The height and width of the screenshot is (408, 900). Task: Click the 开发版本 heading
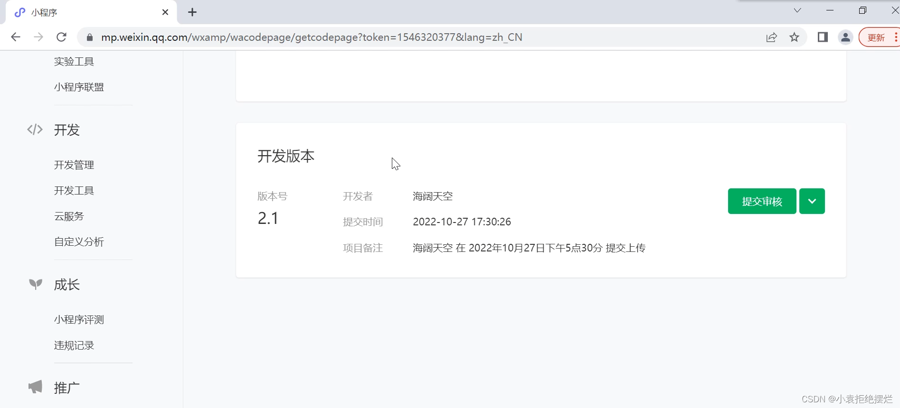pos(286,156)
